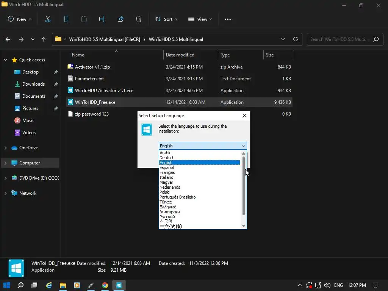
Task: Click the Cut scissors icon in toolbar
Action: (x=47, y=19)
